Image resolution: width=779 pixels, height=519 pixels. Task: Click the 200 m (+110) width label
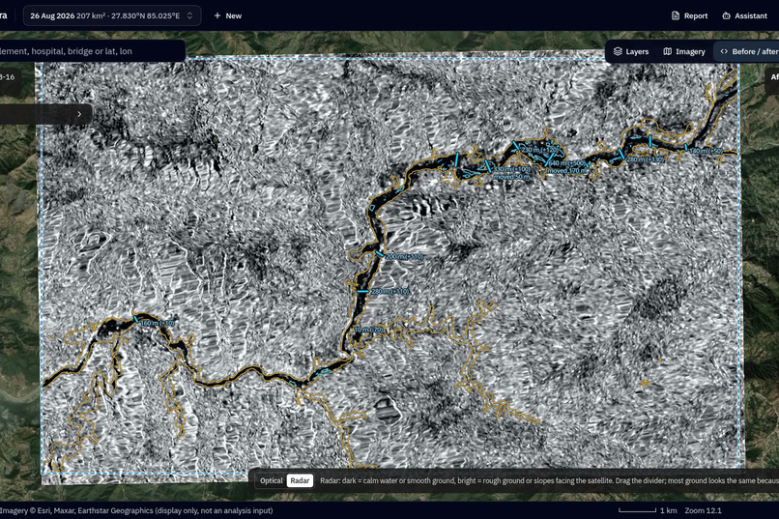(x=404, y=256)
